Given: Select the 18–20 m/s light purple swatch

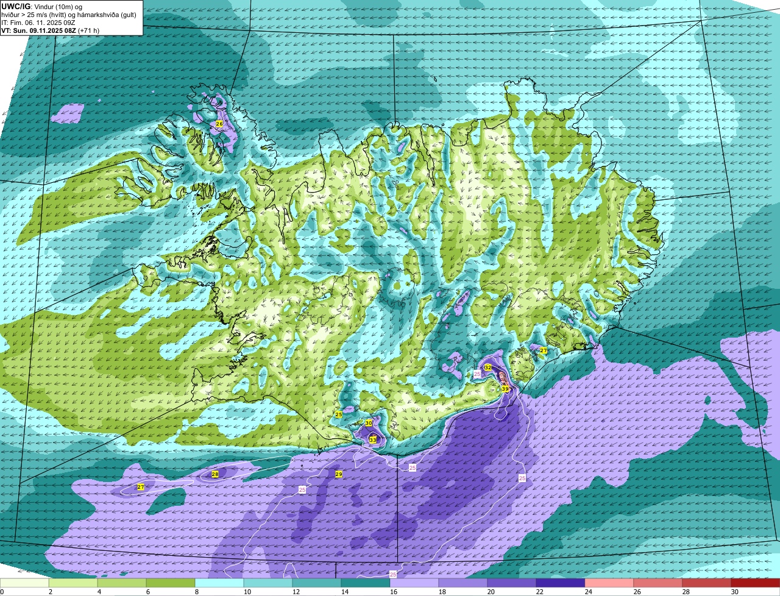Looking at the screenshot, I should (x=463, y=583).
